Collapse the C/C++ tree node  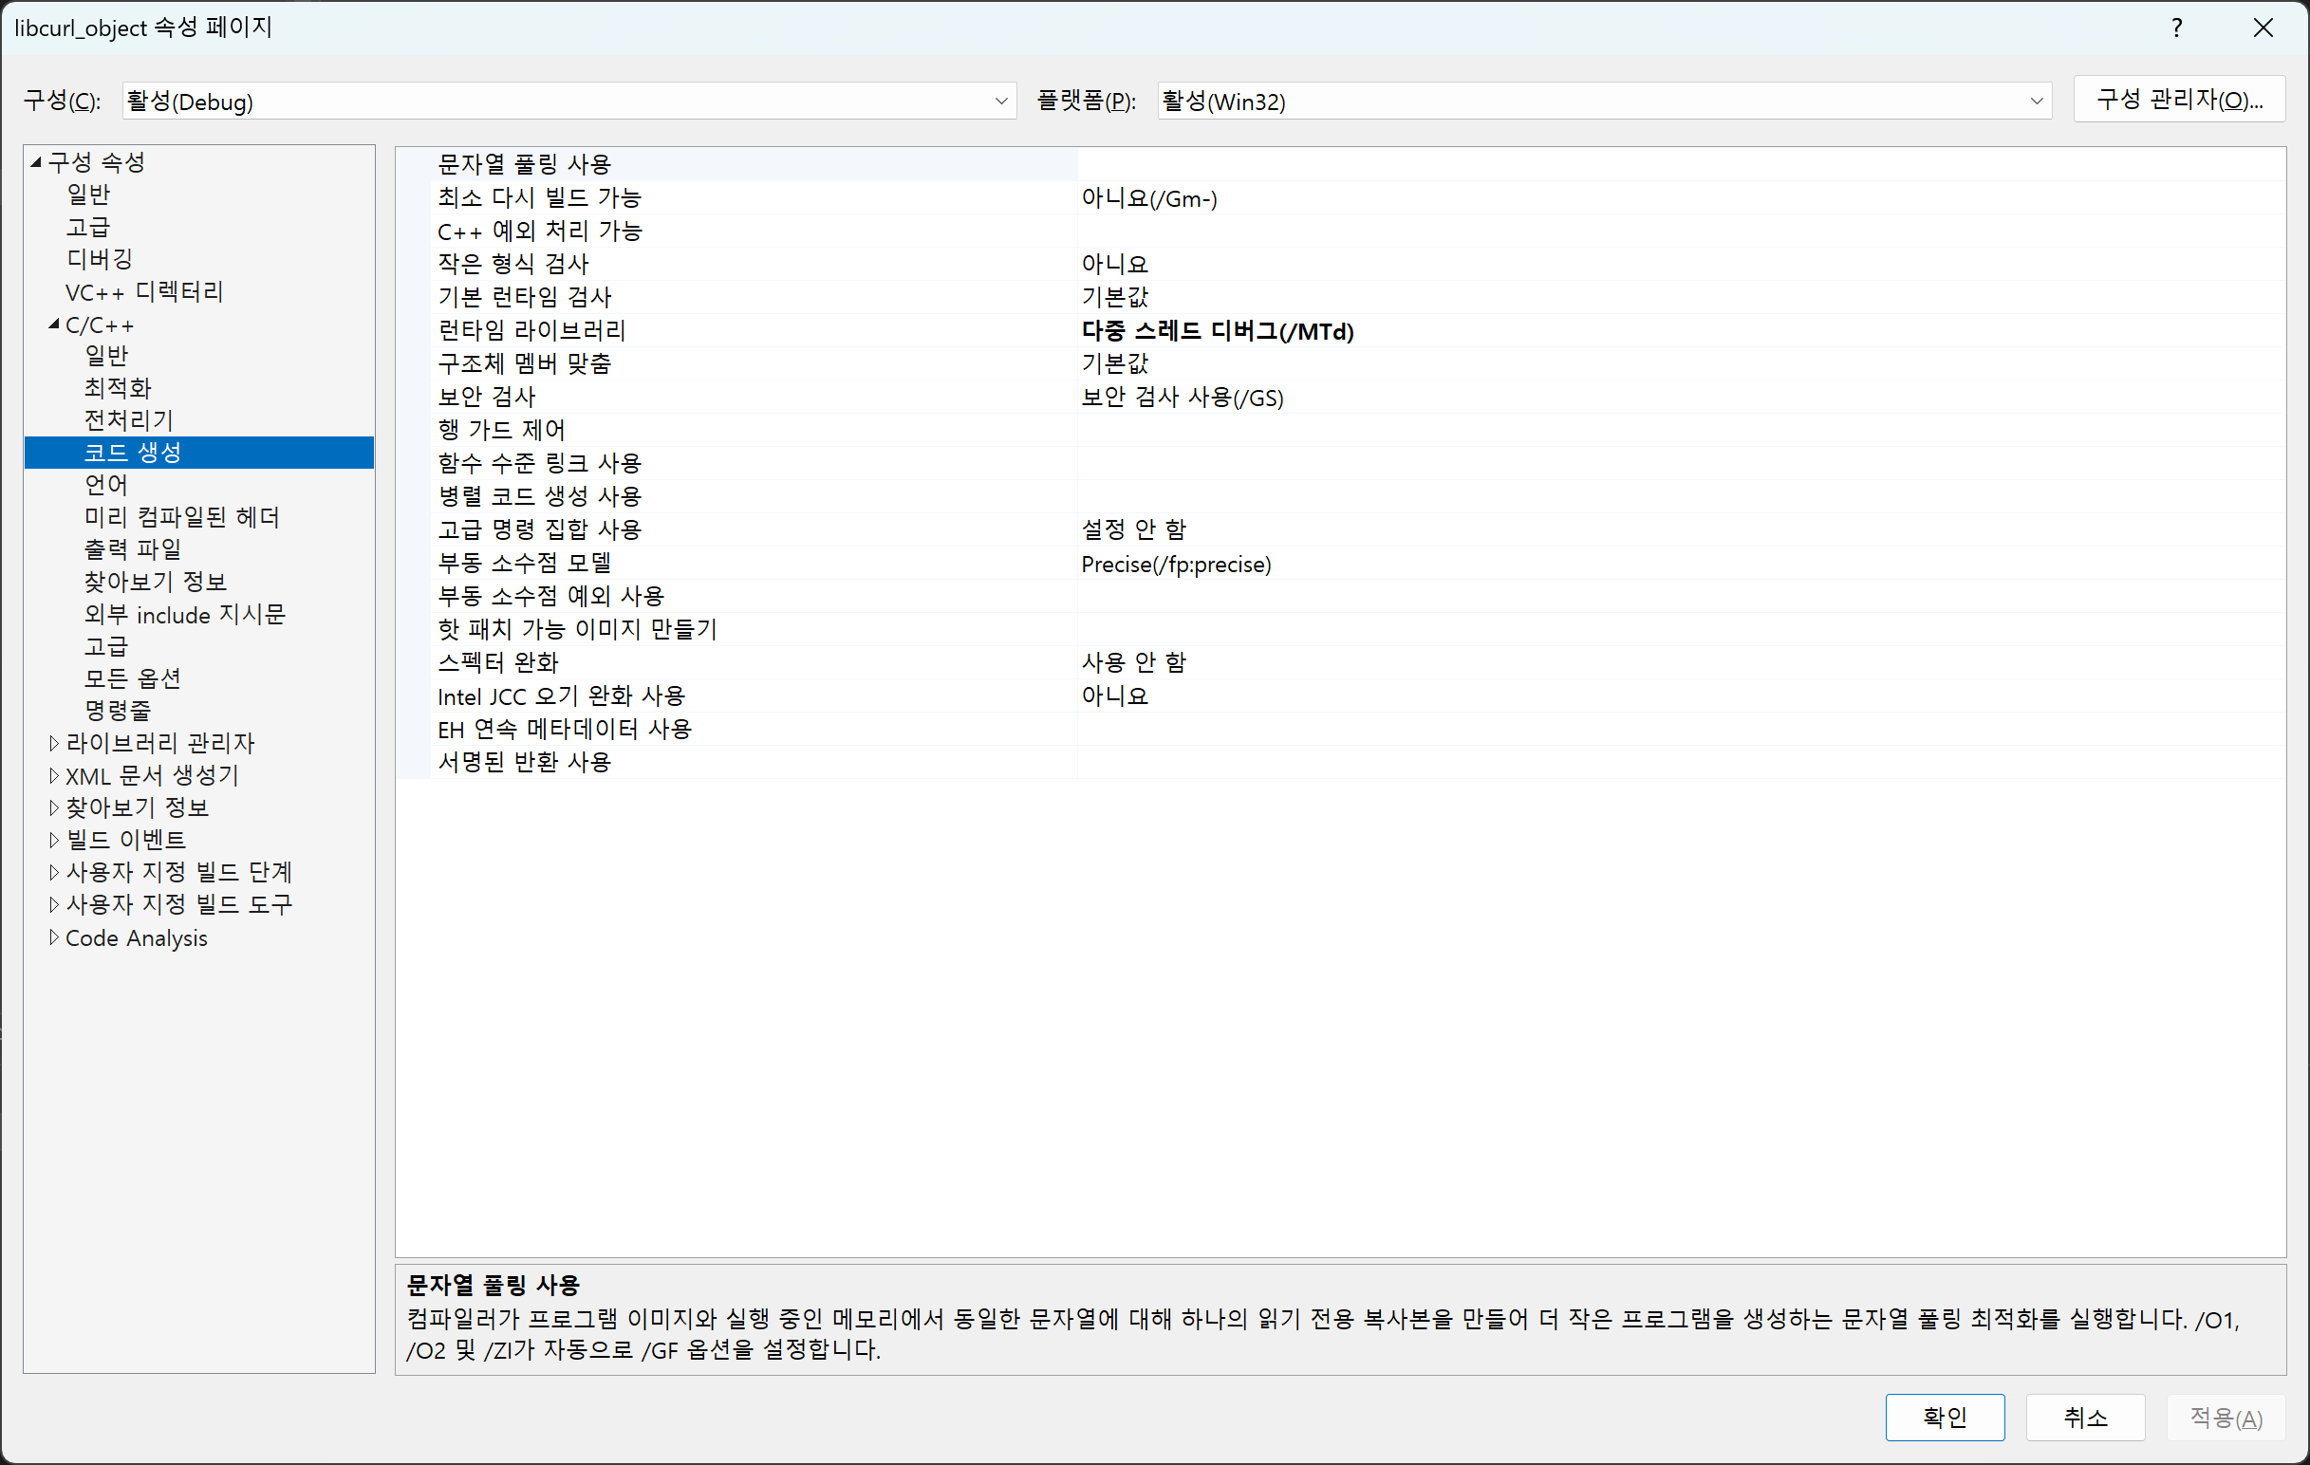tap(54, 325)
